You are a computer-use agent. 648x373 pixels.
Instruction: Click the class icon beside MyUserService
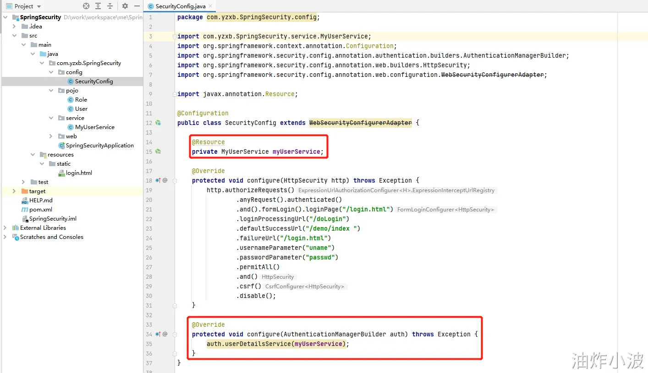coord(71,127)
